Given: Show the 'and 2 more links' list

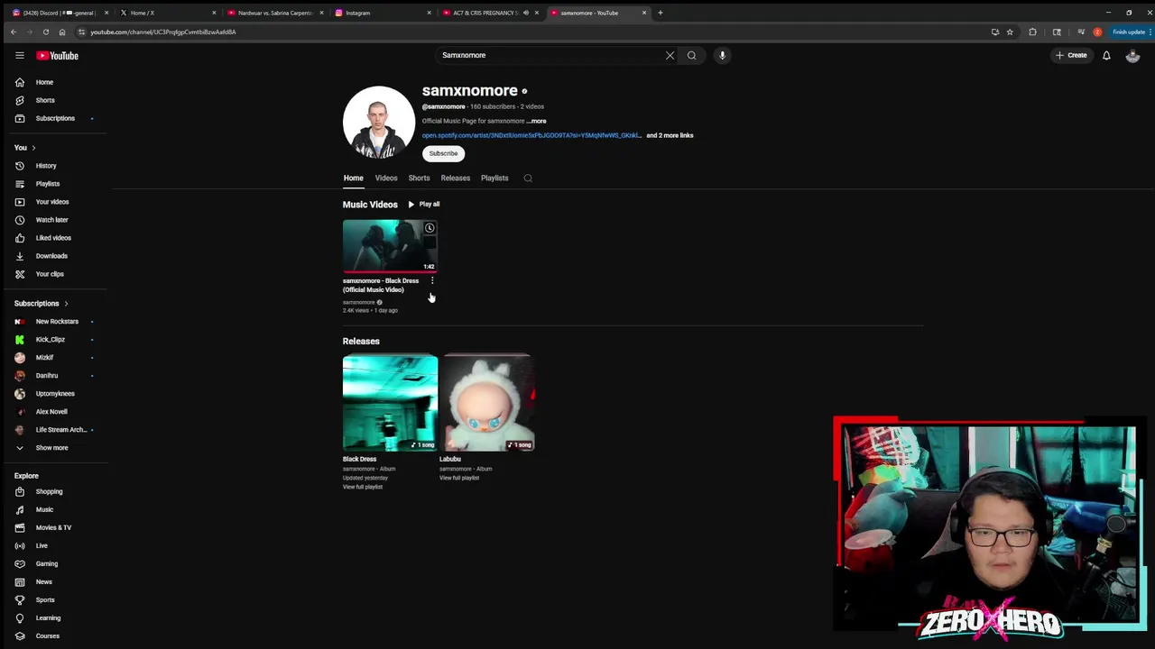Looking at the screenshot, I should pyautogui.click(x=670, y=135).
